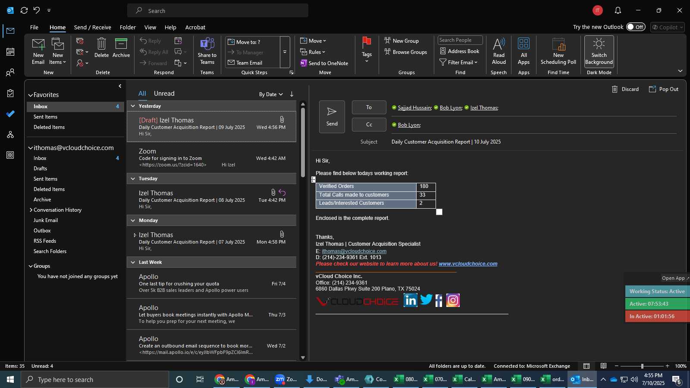Click New Group button

pyautogui.click(x=401, y=41)
